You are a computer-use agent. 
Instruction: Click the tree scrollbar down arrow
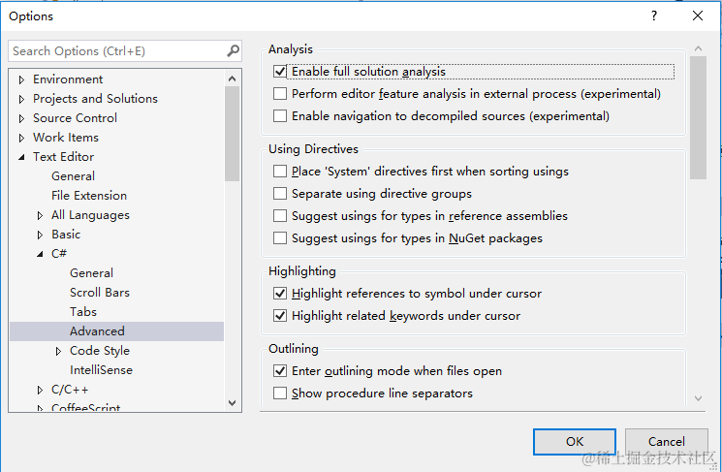click(232, 403)
